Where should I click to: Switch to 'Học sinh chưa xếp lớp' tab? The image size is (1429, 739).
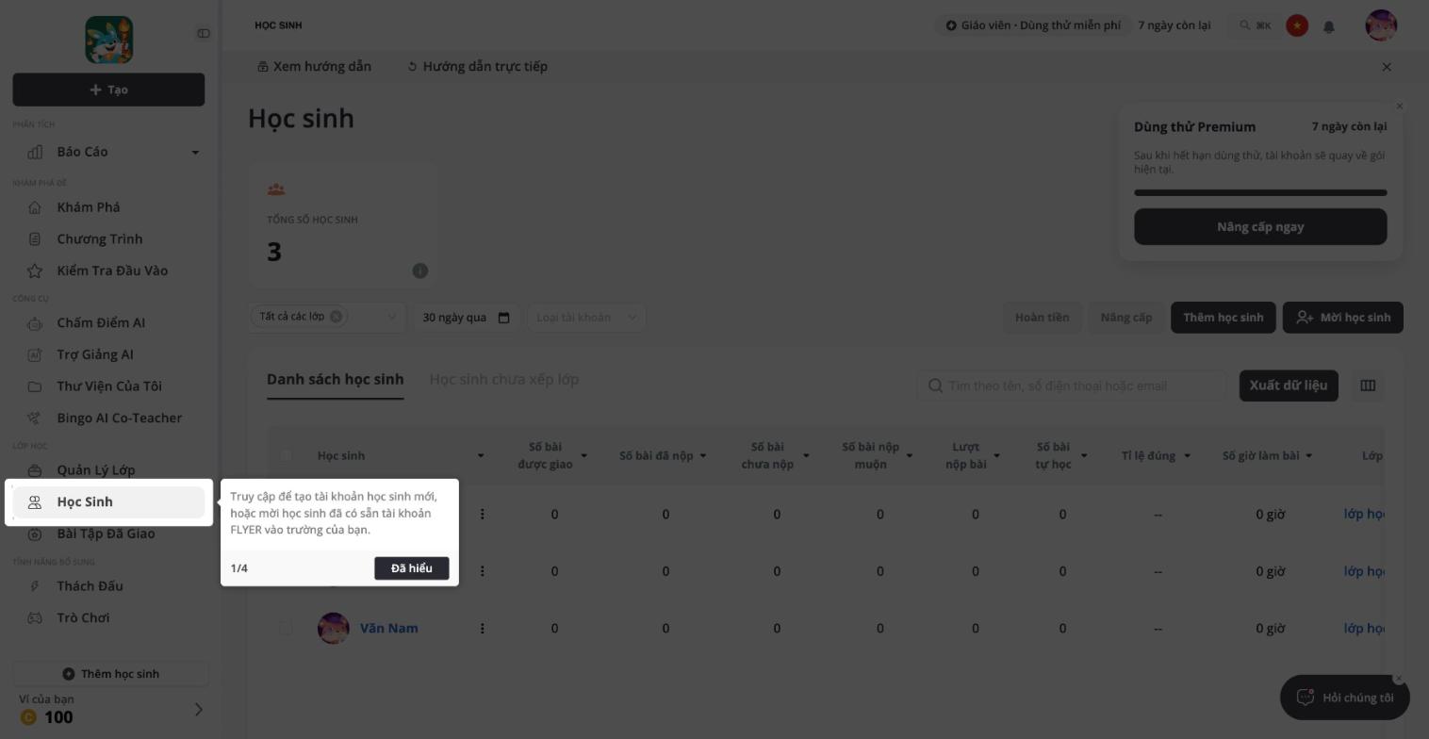click(x=504, y=380)
